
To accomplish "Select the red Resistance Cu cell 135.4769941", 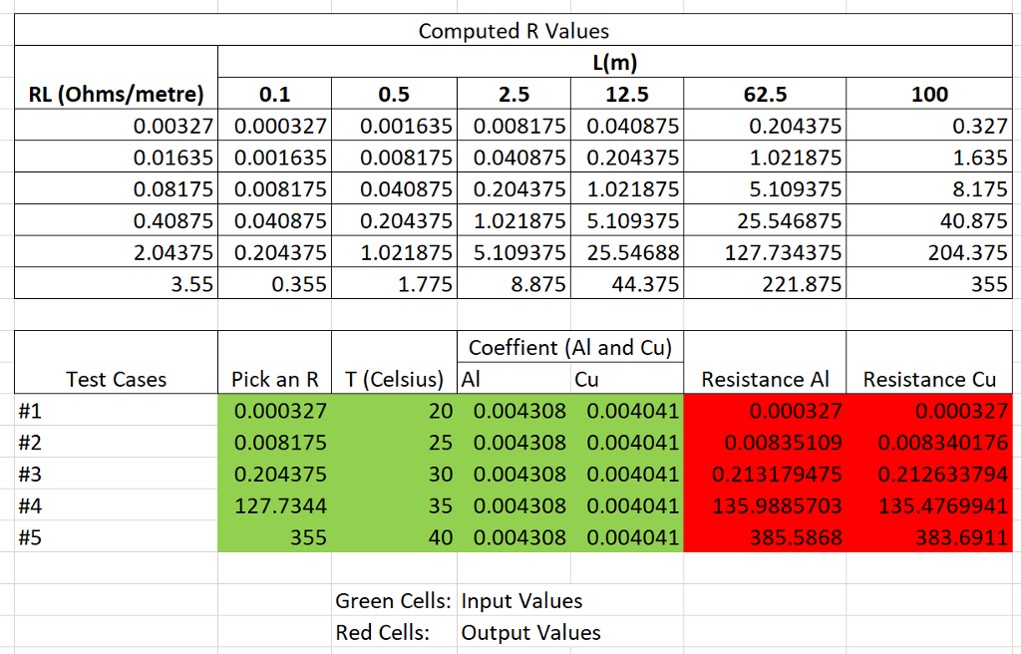I will tap(929, 505).
